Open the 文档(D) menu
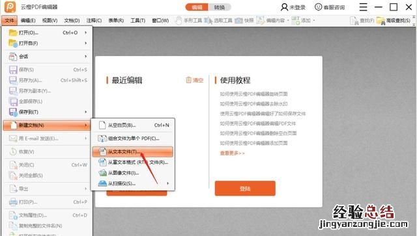 pos(72,20)
